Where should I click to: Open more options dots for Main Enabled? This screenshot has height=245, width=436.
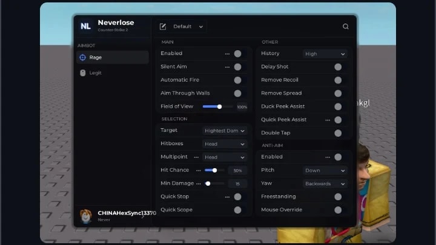(x=227, y=54)
